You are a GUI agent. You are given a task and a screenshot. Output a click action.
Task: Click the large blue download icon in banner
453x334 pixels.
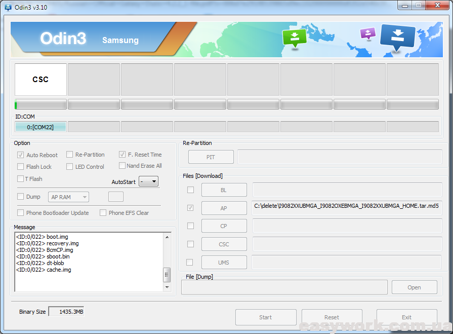click(x=398, y=38)
